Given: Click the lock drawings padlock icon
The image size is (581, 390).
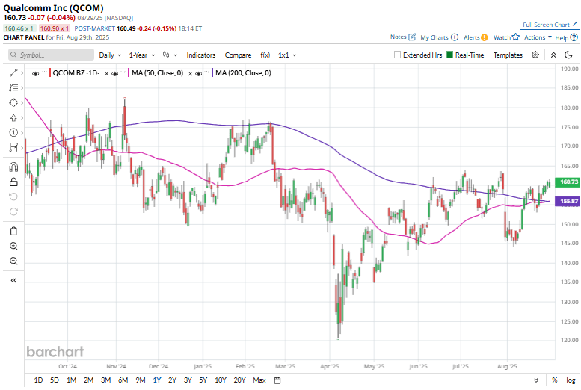Looking at the screenshot, I should click(x=13, y=182).
